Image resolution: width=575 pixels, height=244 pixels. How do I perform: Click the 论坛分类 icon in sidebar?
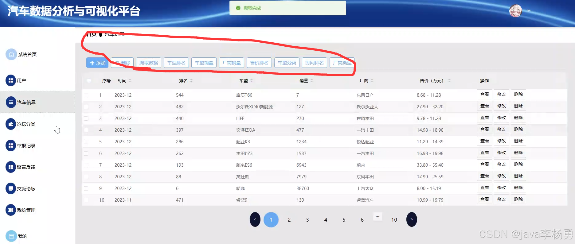[11, 124]
